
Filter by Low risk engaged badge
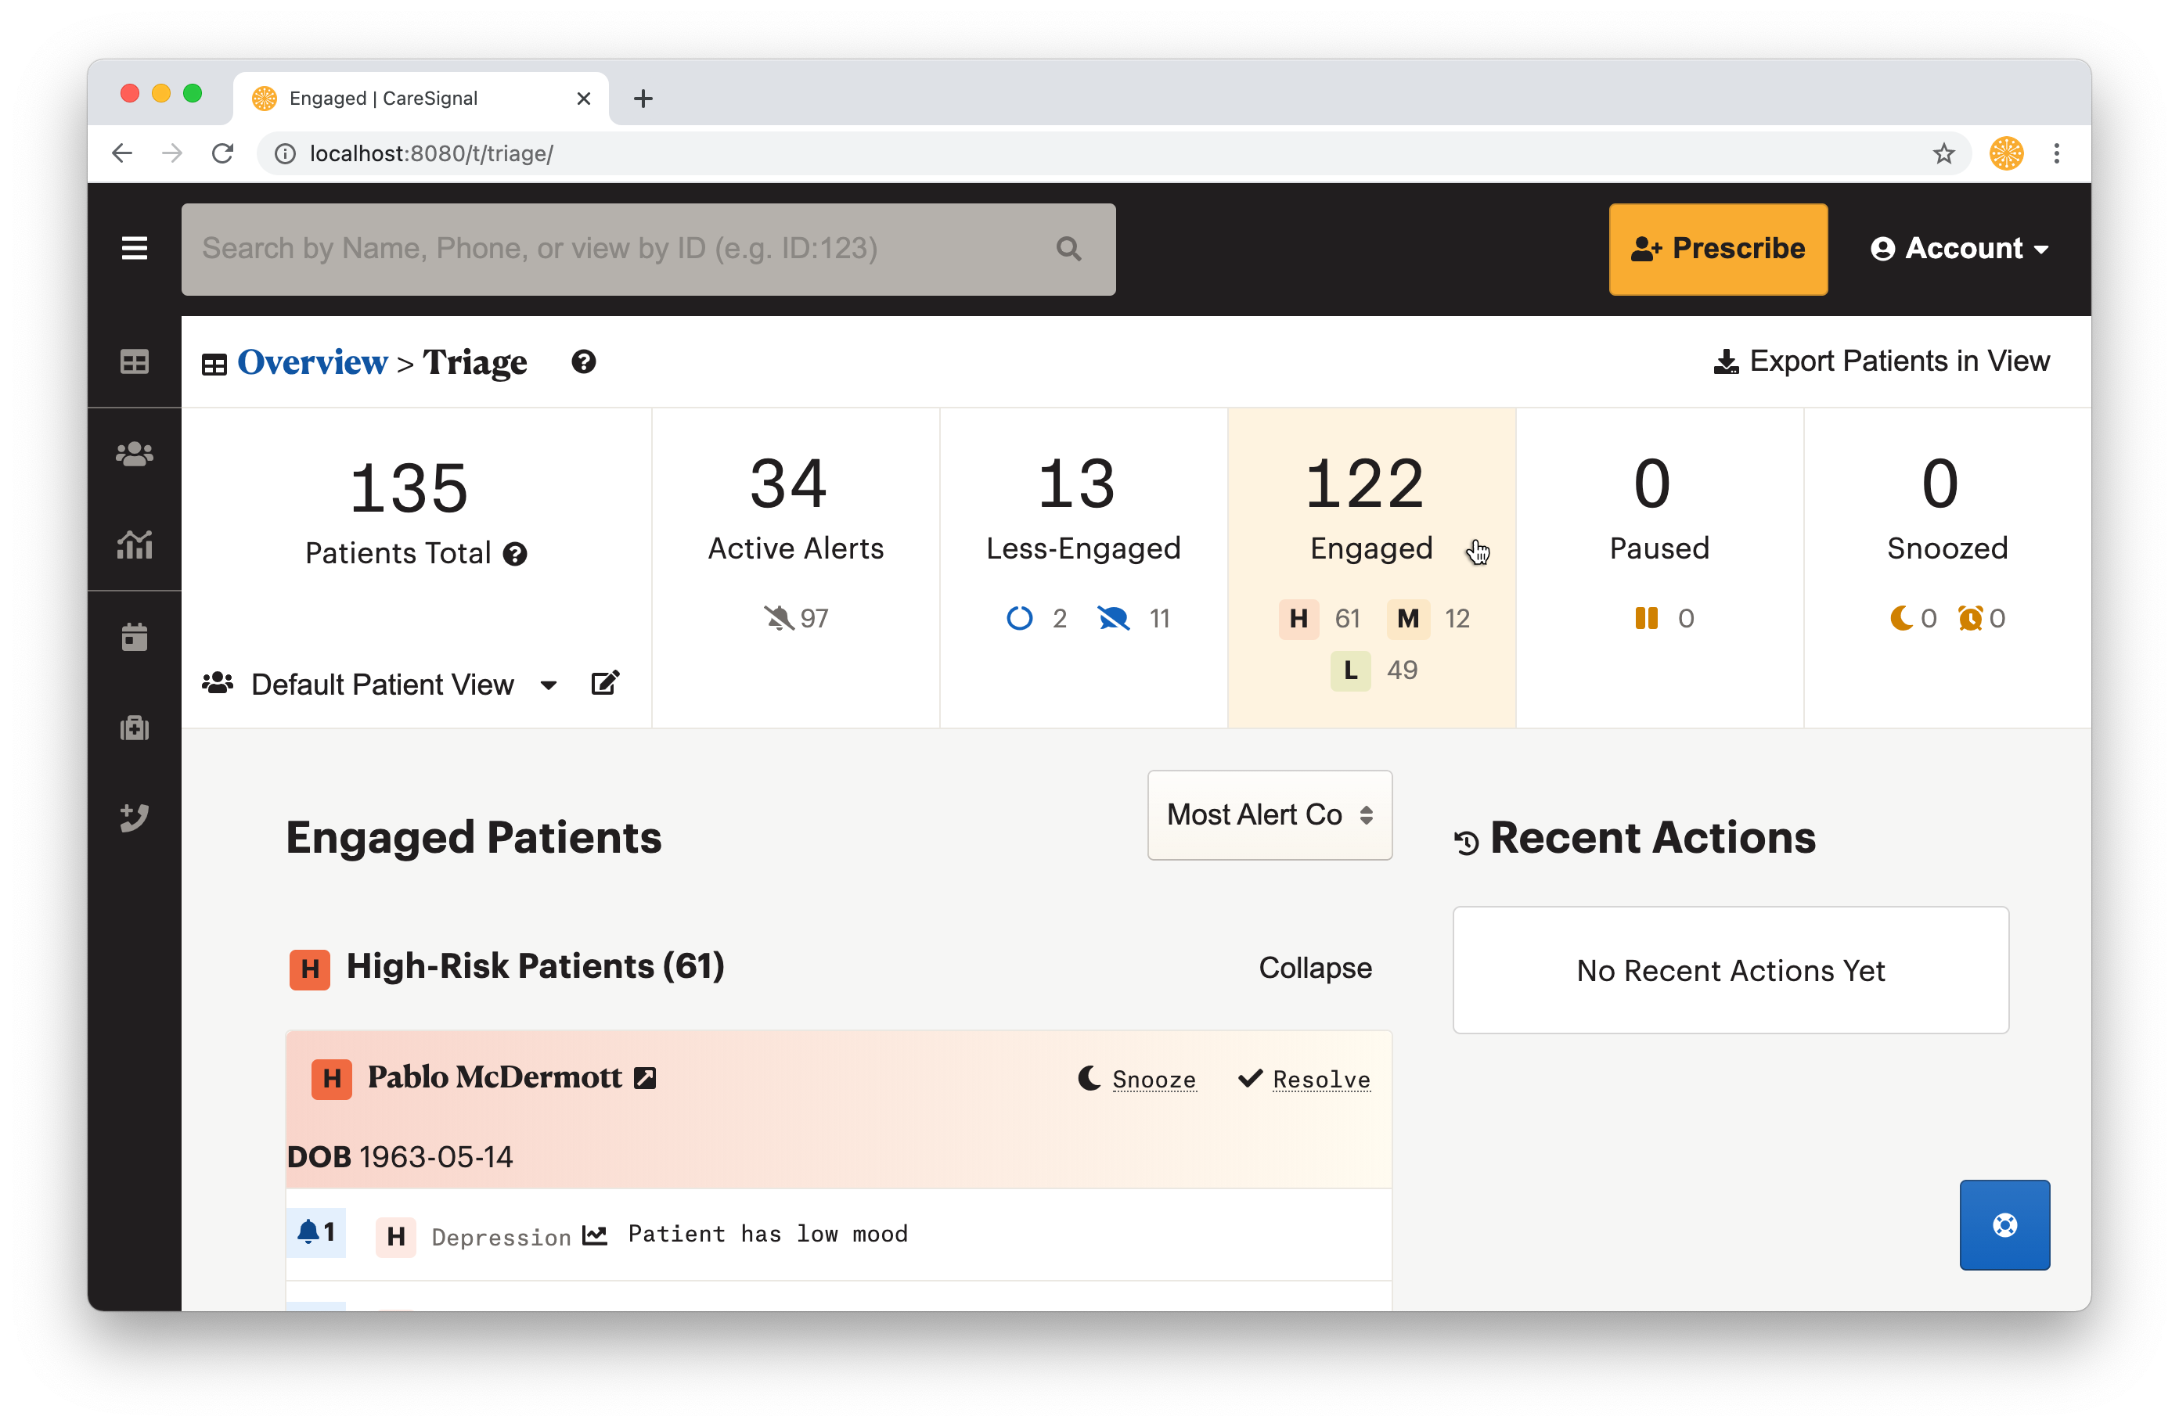point(1350,670)
